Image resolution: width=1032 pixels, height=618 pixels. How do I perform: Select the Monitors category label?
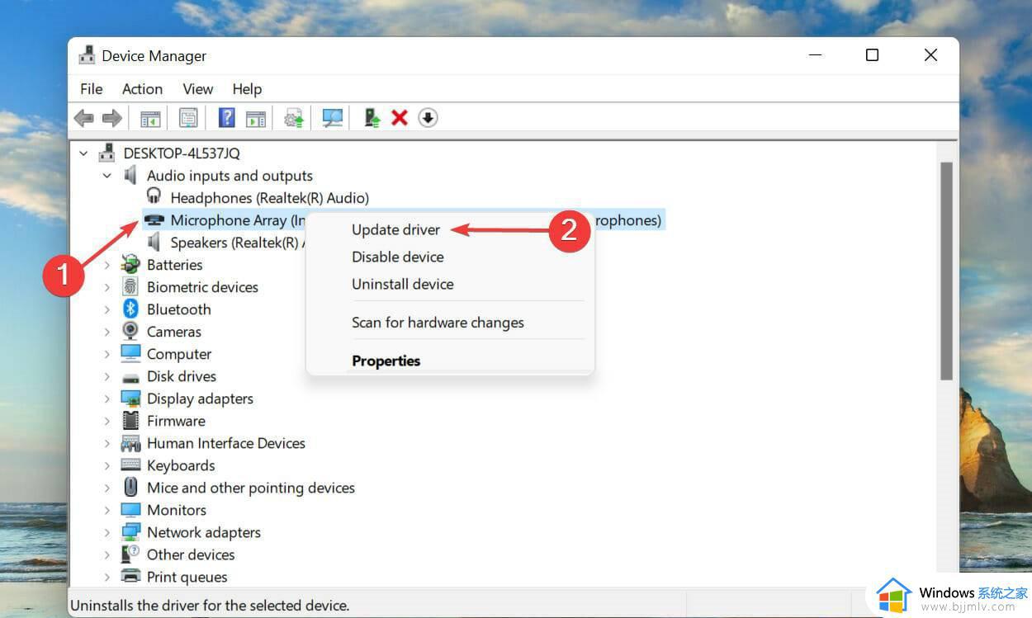coord(177,510)
